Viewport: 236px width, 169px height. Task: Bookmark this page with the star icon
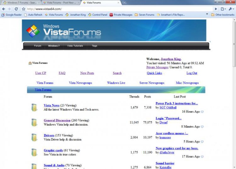pyautogui.click(x=24, y=9)
